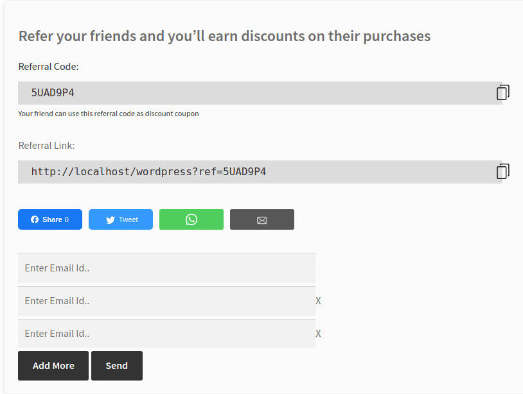Select the clipboard icon beside the code field
Image resolution: width=523 pixels, height=394 pixels.
coord(502,92)
